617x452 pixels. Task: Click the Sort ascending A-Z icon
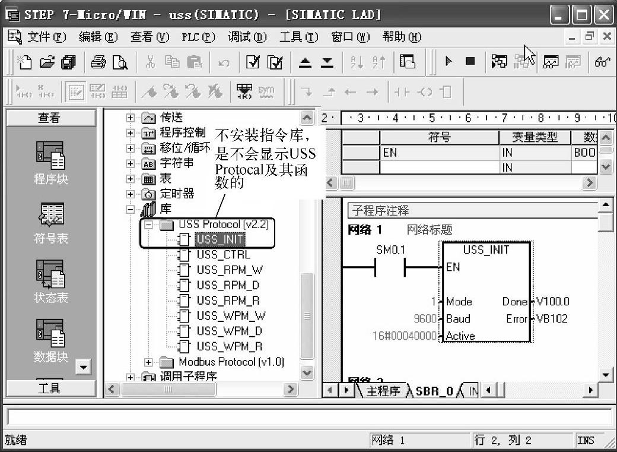pyautogui.click(x=357, y=62)
